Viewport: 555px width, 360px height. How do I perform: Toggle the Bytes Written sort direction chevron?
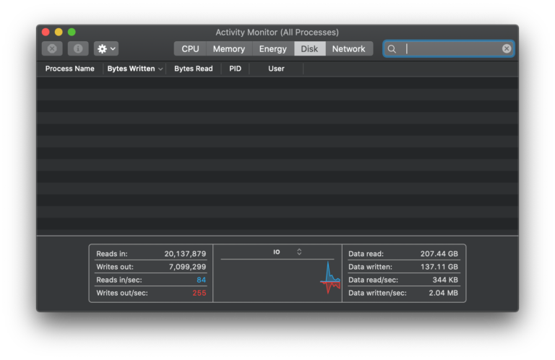(x=160, y=69)
